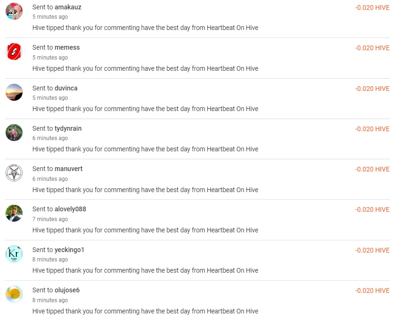Open the amakauz username link
This screenshot has height=320, width=393.
[68, 7]
